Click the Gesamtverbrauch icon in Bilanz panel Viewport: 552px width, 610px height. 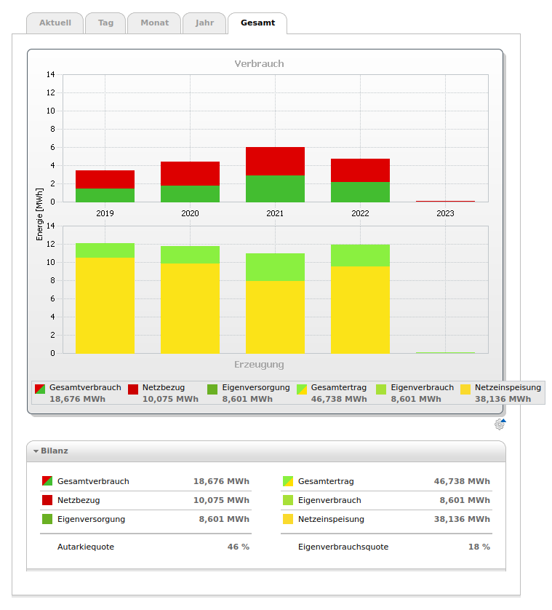(x=47, y=481)
